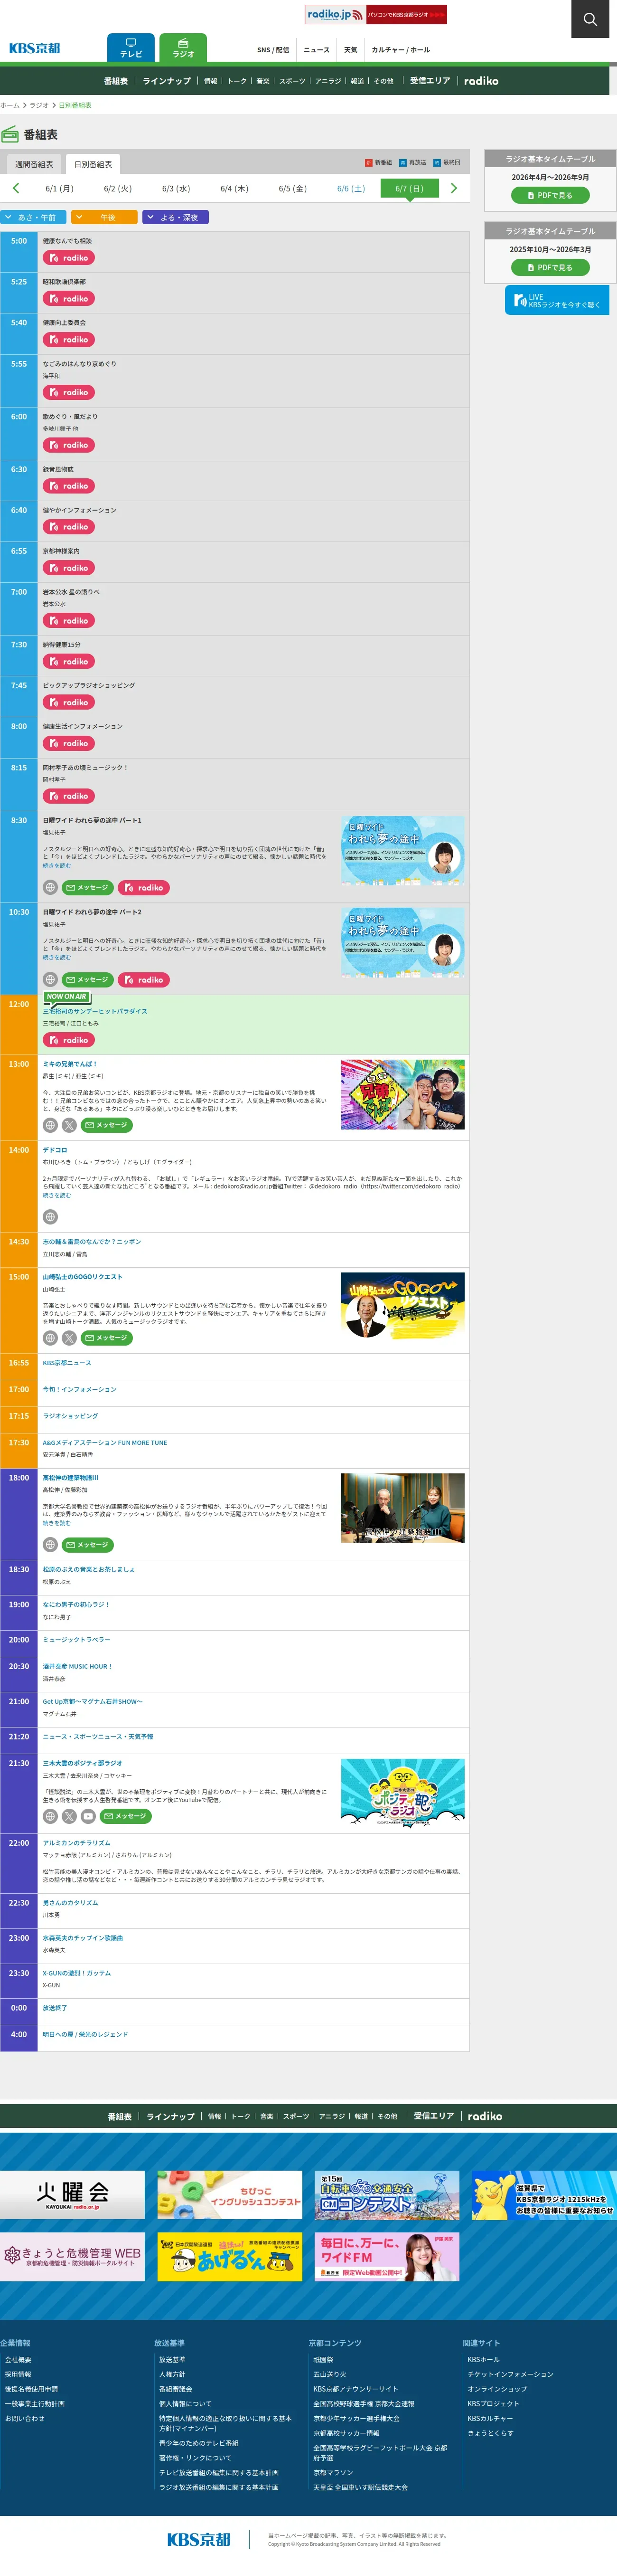617x2563 pixels.
Task: Open the 2026年4月〜2026年9月 timetable PDF
Action: [550, 195]
